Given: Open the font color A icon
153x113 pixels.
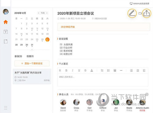Looking at the screenshot, I should point(92,71).
